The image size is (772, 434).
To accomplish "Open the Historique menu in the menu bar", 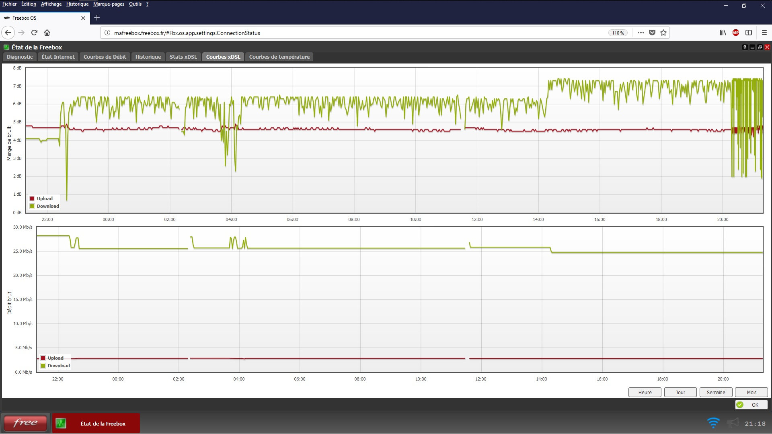I will pyautogui.click(x=77, y=4).
